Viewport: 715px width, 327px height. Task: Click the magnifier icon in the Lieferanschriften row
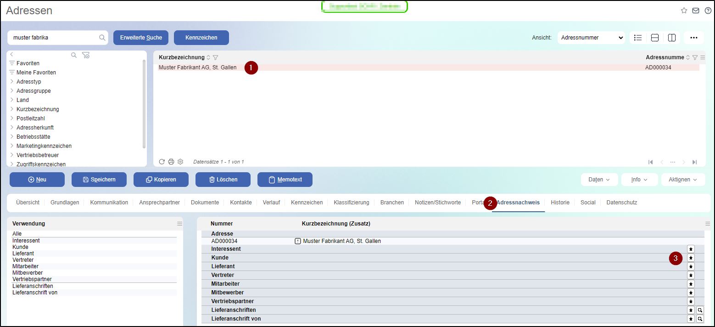[x=700, y=310]
